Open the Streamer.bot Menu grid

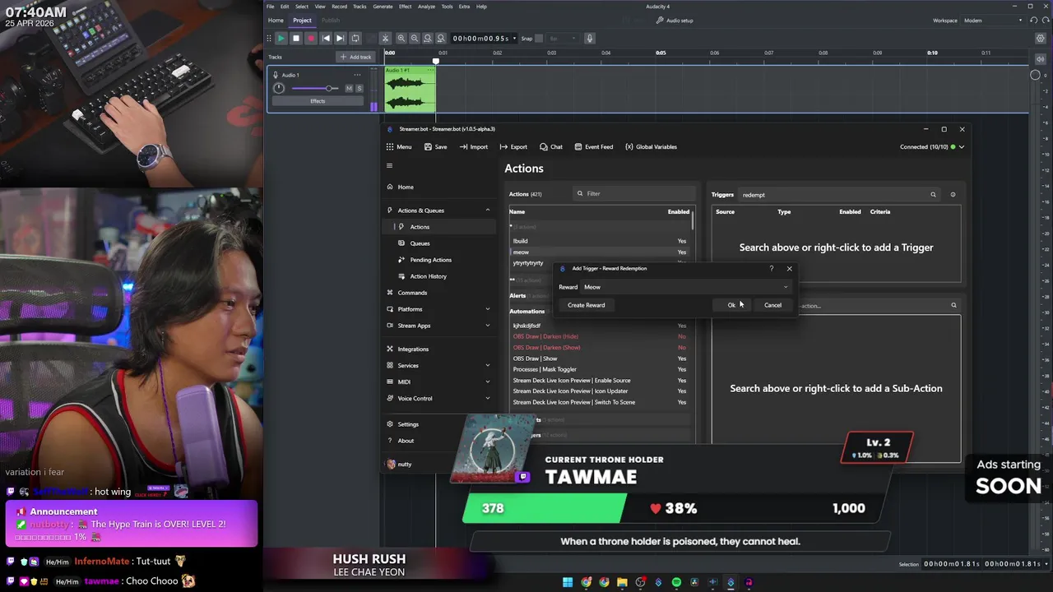tap(399, 147)
